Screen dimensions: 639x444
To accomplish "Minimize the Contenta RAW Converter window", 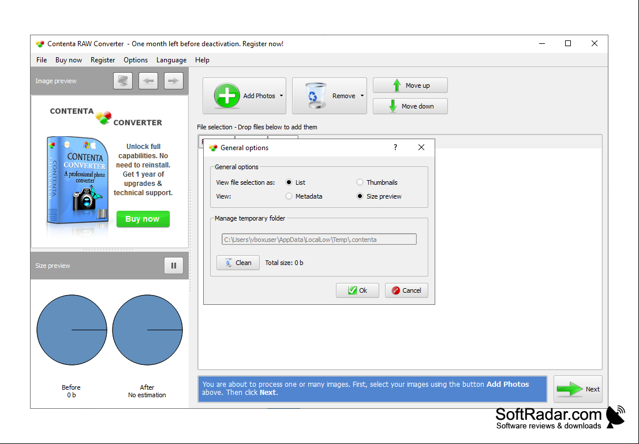I will 542,44.
